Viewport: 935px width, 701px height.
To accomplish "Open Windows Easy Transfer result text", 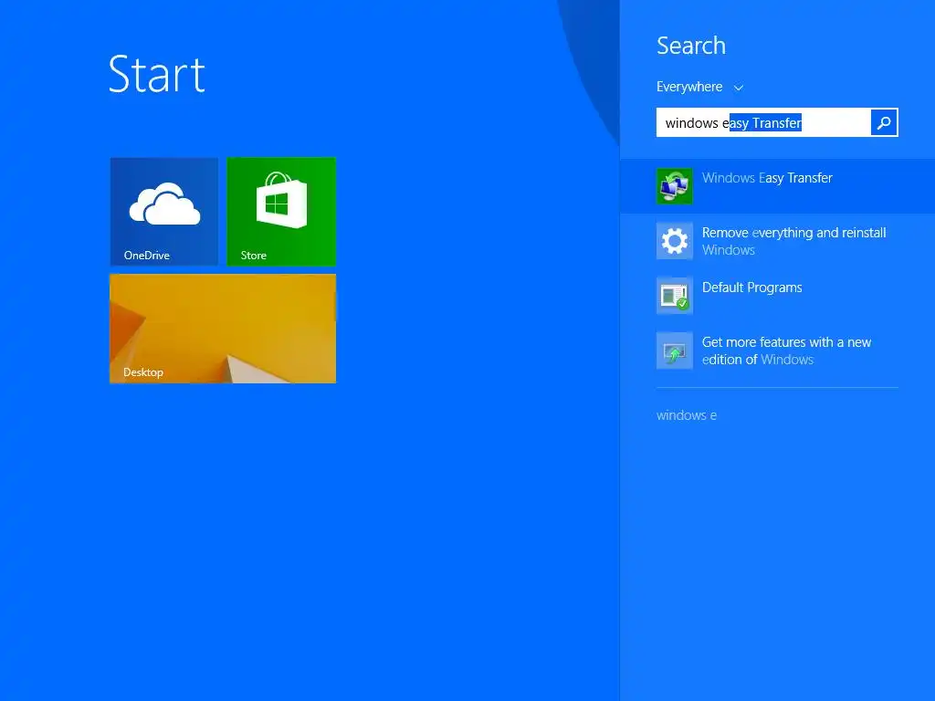I will point(767,178).
